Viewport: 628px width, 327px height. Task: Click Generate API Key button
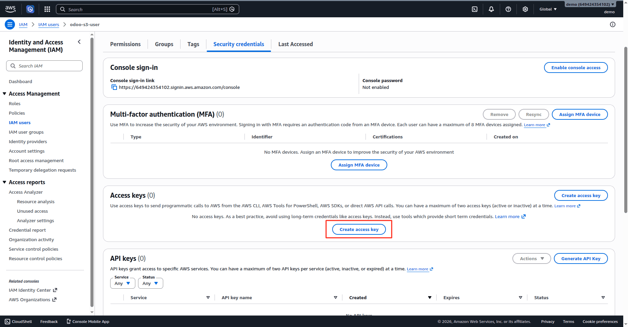point(581,258)
